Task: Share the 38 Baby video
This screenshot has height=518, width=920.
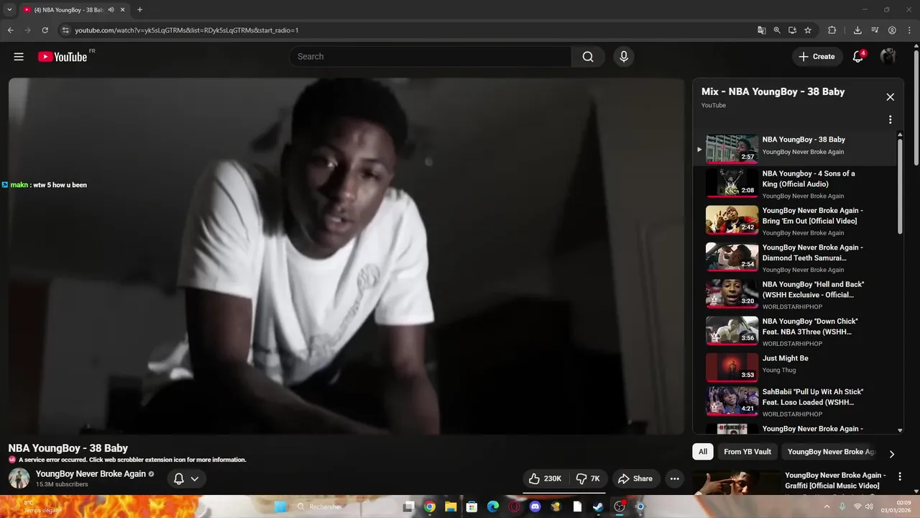Action: pyautogui.click(x=635, y=478)
